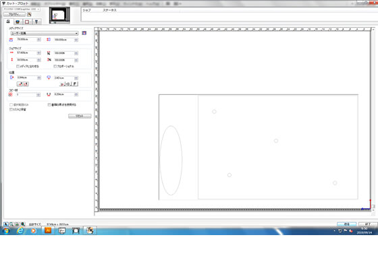Click the media width spinner arrows
Viewport: 378px width, 256px height.
[x=39, y=40]
